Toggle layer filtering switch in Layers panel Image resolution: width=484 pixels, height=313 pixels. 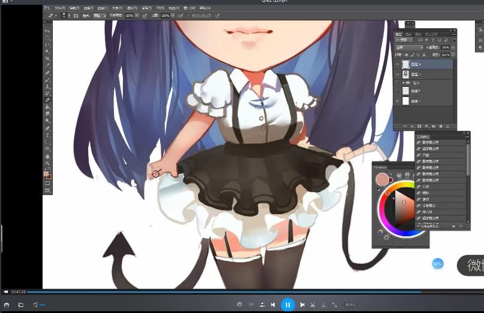tap(455, 40)
